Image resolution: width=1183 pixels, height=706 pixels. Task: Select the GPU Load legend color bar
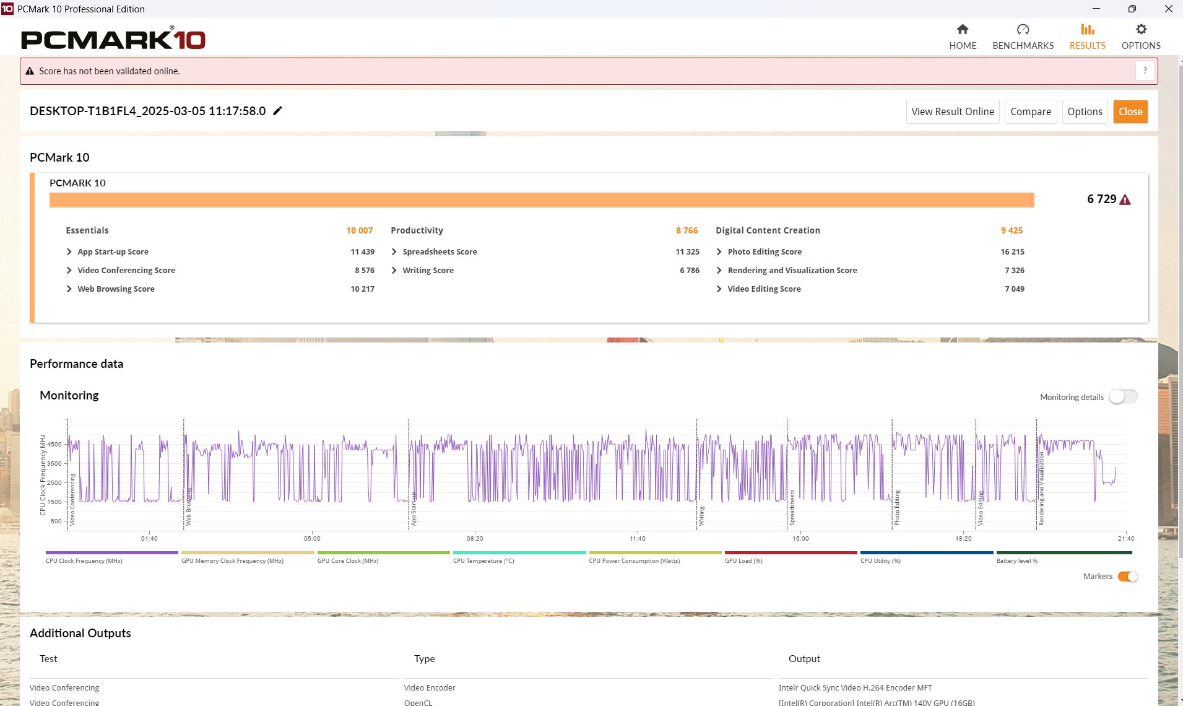click(x=791, y=552)
